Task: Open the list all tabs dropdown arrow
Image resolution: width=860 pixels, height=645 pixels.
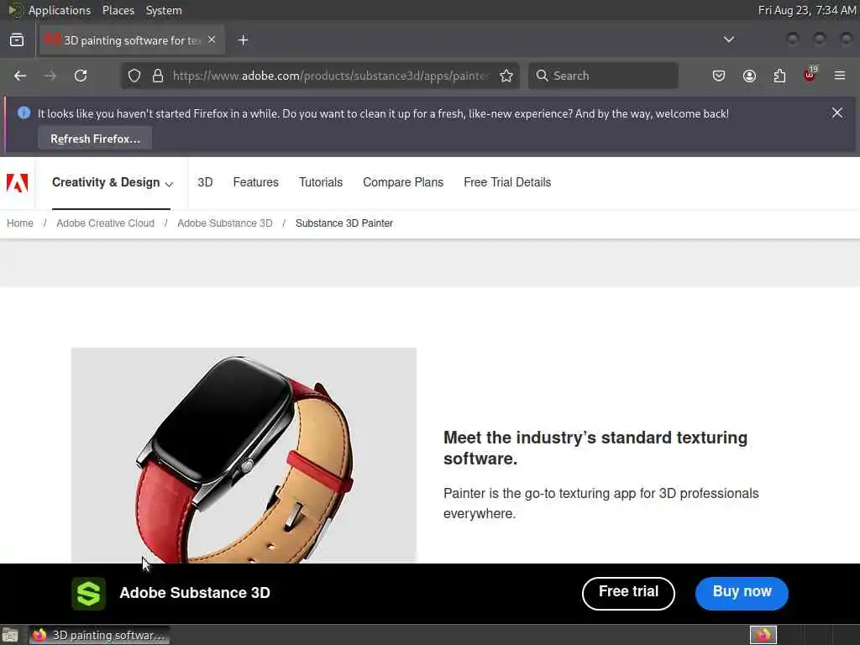Action: pos(729,39)
